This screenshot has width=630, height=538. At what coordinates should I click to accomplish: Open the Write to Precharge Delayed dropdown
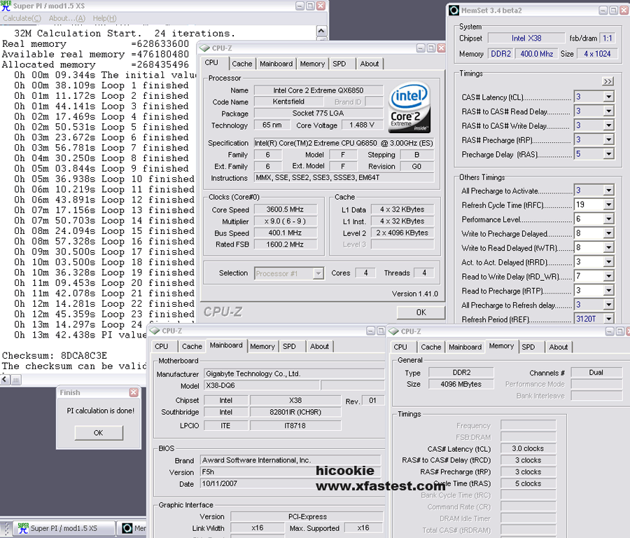click(609, 233)
